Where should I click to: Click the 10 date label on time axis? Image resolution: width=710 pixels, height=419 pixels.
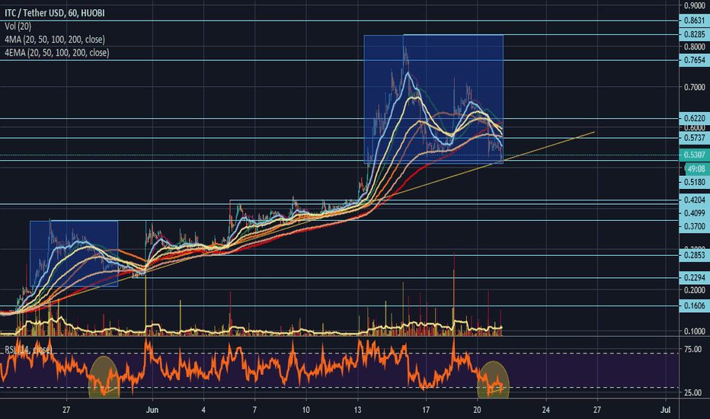(306, 410)
